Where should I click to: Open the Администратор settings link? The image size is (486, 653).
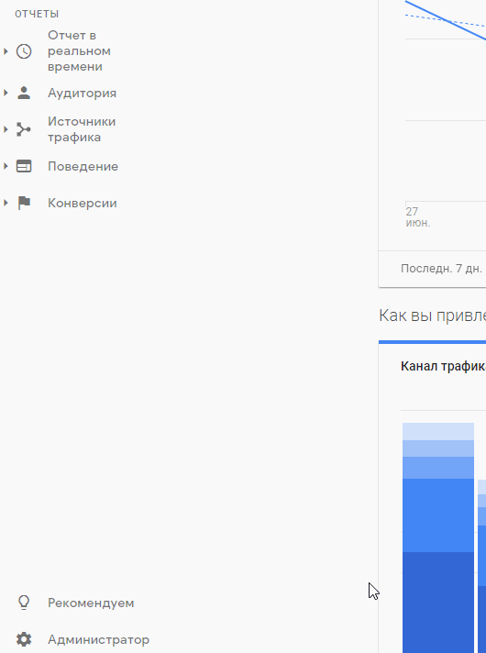(98, 639)
